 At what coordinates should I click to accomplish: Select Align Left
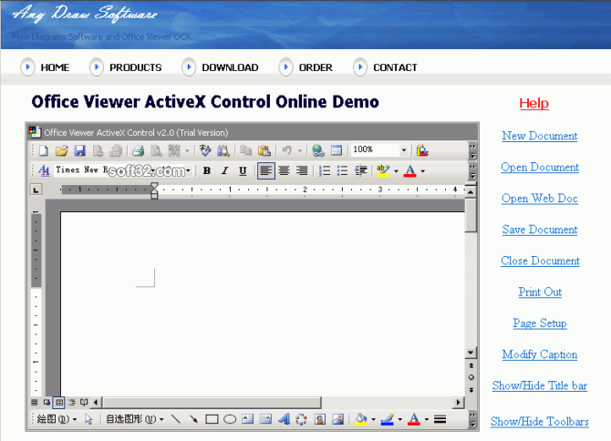(265, 170)
